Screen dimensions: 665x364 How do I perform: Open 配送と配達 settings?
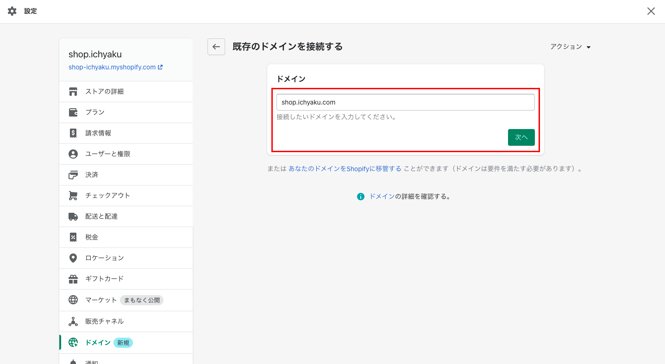coord(126,216)
